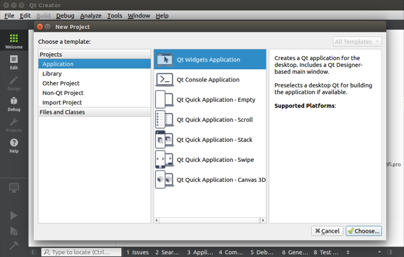The width and height of the screenshot is (404, 257).
Task: Toggle the left sidebar button in status bar
Action: (34, 252)
